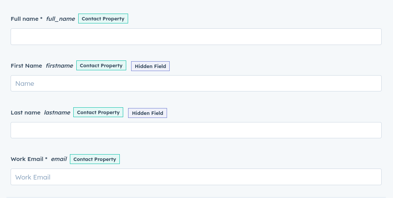Click the full_name internal property name

[60, 19]
